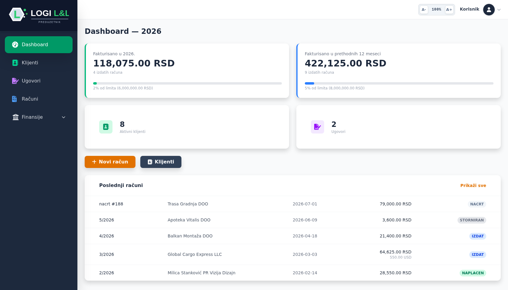Click the Finansije bank building icon

pos(15,117)
